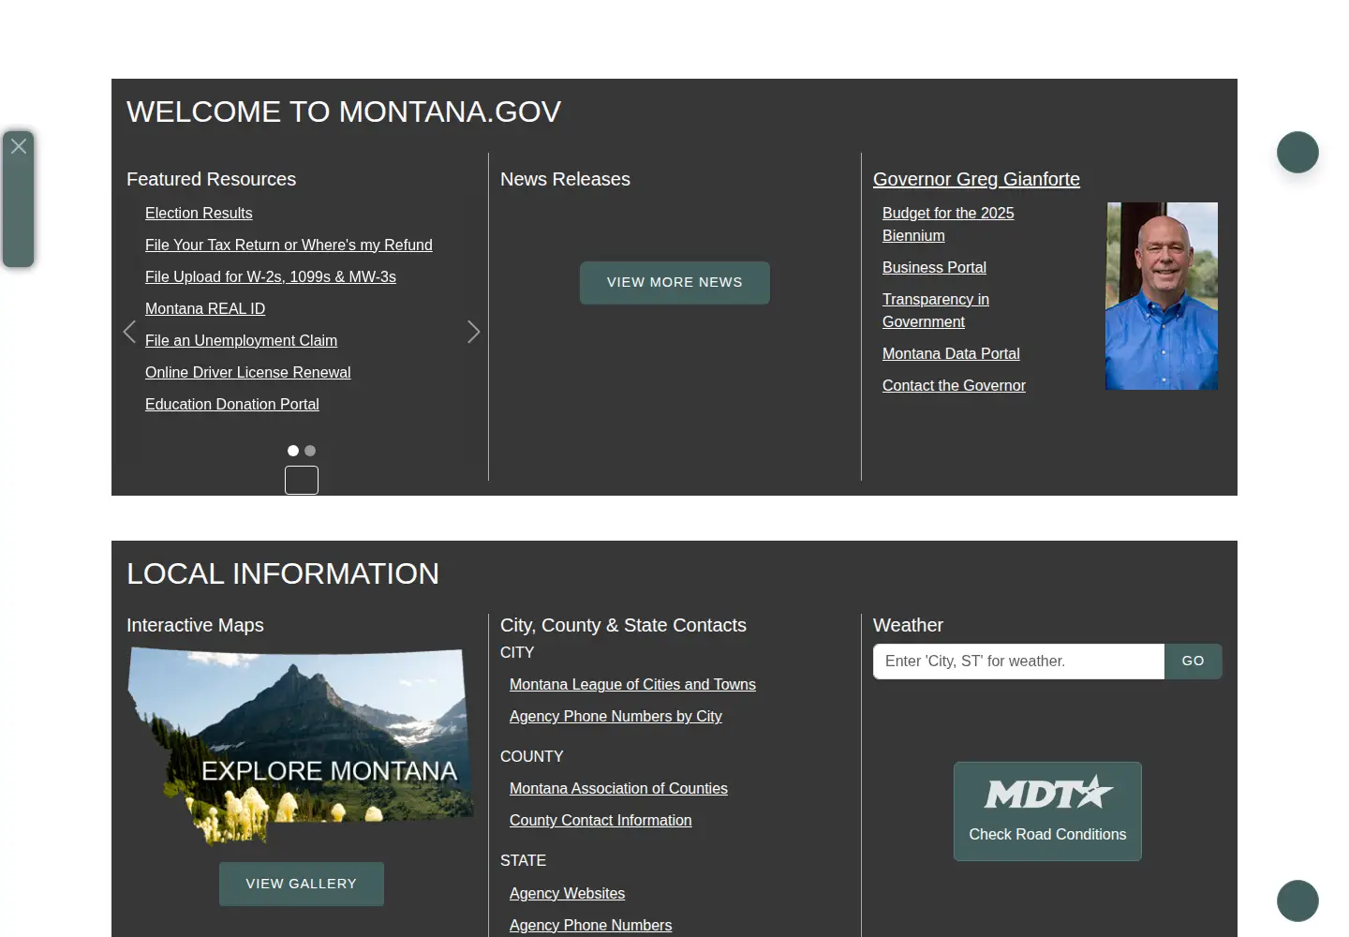1349x937 pixels.
Task: Click the Explore Montana map image
Action: coord(301,745)
